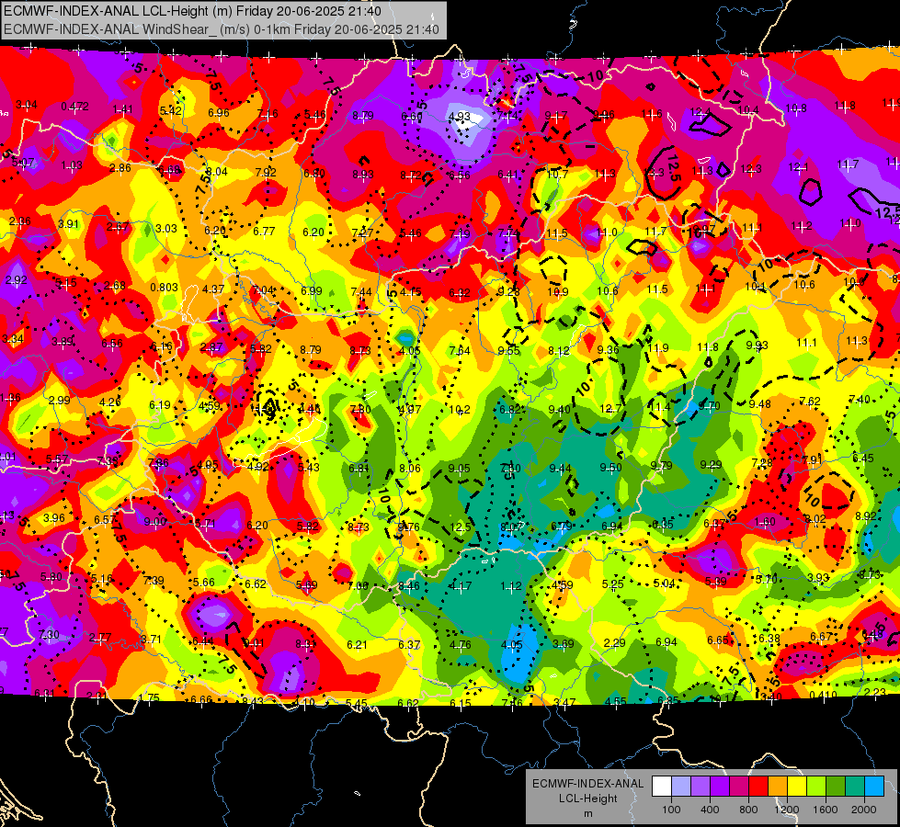900x827 pixels.
Task: Click the wind shear value "4.37"
Action: pyautogui.click(x=213, y=289)
